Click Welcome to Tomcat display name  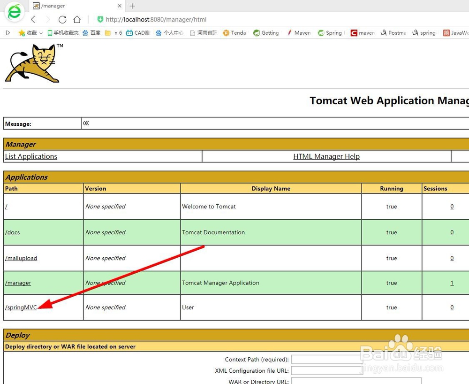pyautogui.click(x=209, y=206)
